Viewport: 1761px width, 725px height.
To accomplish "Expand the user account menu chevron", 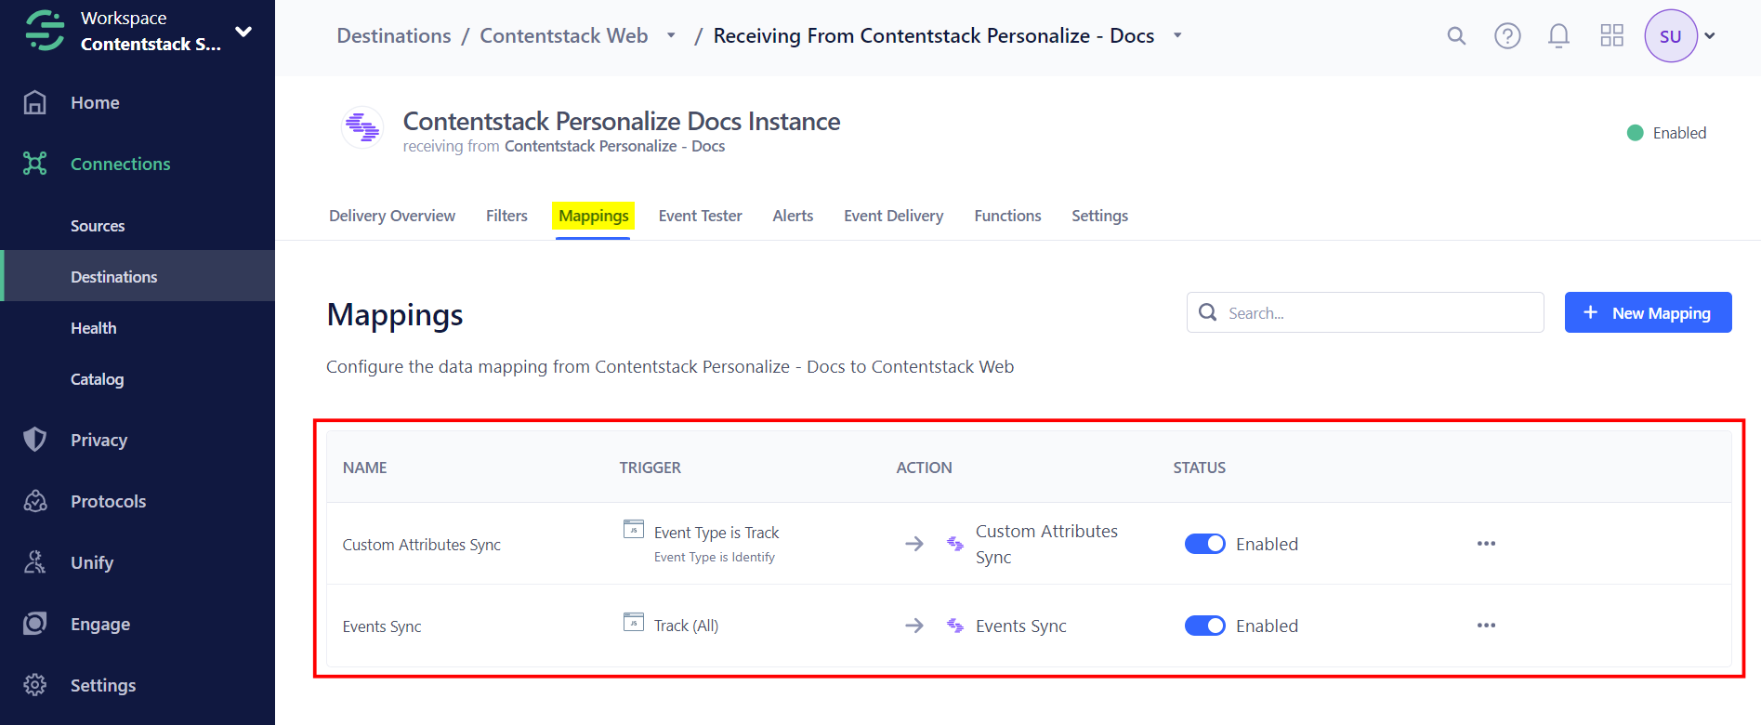I will 1710,36.
